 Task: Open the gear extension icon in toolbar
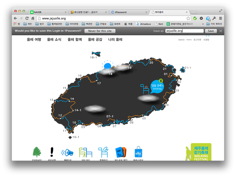click(201, 18)
